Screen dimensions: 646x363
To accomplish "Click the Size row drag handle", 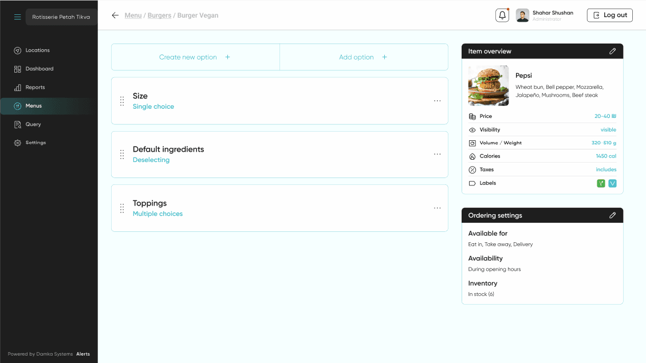I will tap(122, 101).
